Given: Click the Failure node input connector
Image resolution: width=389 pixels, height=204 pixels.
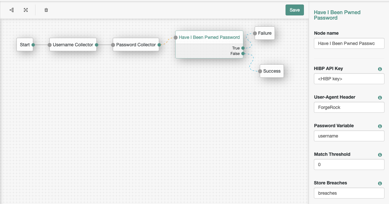Looking at the screenshot, I should pos(255,33).
